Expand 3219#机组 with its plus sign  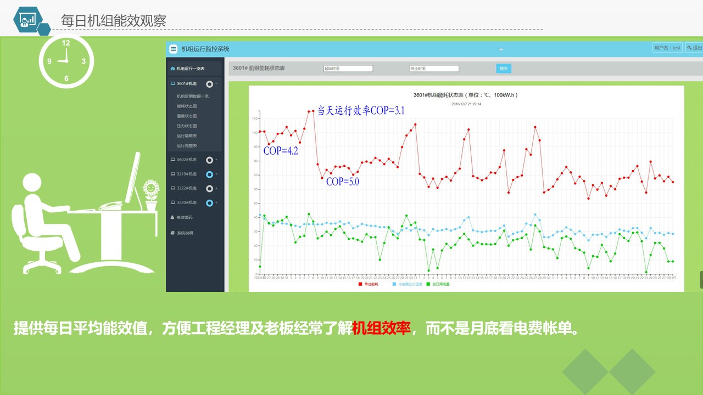(x=216, y=174)
